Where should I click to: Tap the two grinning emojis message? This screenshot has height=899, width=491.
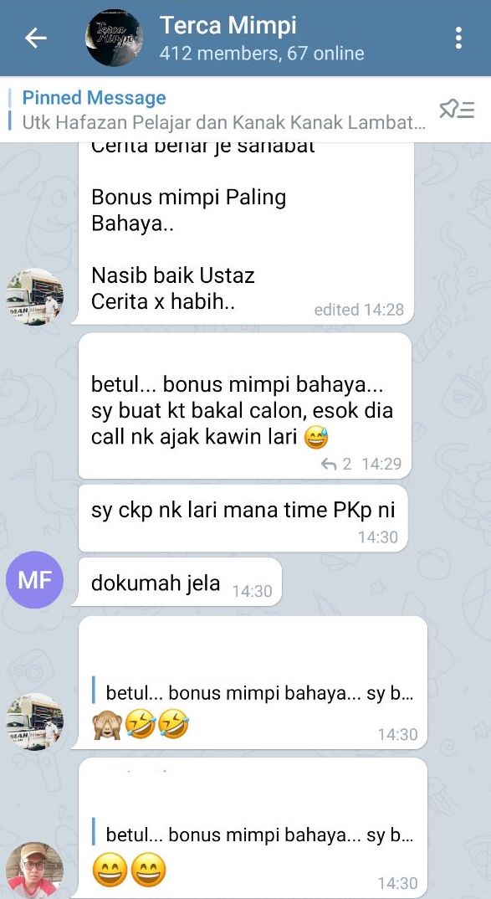253,828
